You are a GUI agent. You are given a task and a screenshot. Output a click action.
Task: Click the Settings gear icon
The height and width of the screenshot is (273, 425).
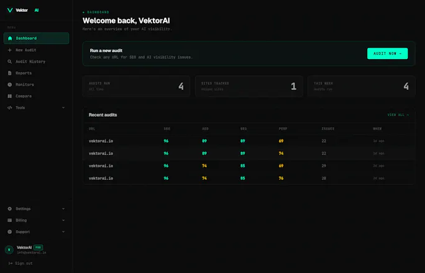pos(10,209)
